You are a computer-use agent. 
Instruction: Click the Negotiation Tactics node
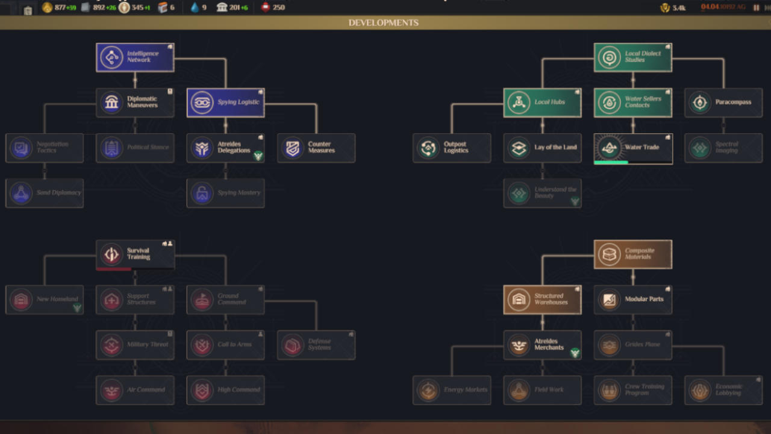pyautogui.click(x=45, y=148)
